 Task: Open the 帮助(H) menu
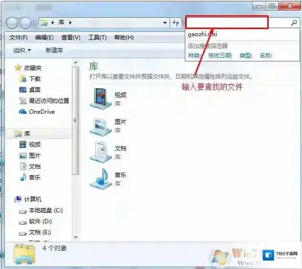(x=124, y=37)
